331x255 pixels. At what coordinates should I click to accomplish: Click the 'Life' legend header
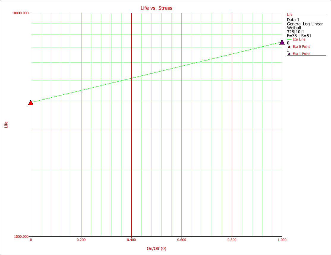[289, 14]
